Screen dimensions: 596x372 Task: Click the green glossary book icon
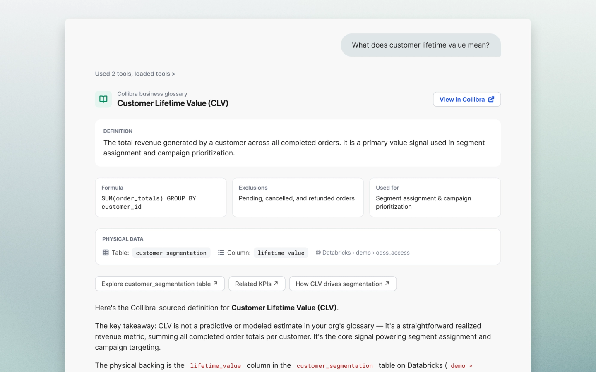point(103,99)
